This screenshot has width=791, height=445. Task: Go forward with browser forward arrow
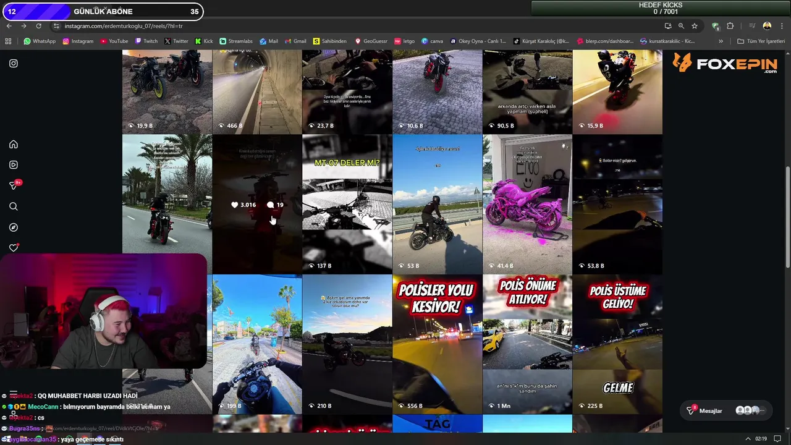[x=23, y=26]
